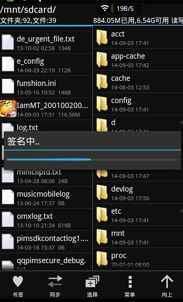
Task: Select the e_config file
Action: pyautogui.click(x=46, y=65)
